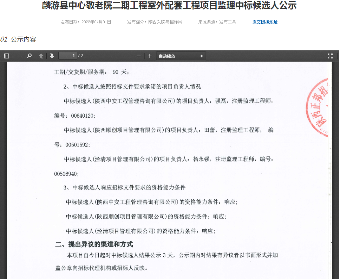The height and width of the screenshot is (280, 340).
Task: Toggle the PDF sidebar panel
Action: (x=6, y=56)
